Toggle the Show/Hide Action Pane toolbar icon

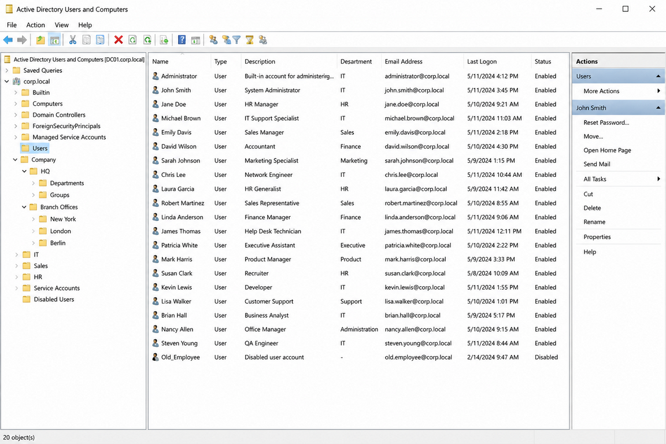[195, 40]
